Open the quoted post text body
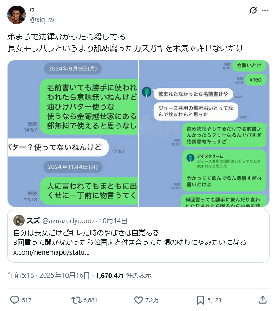The image size is (277, 311). (x=130, y=238)
